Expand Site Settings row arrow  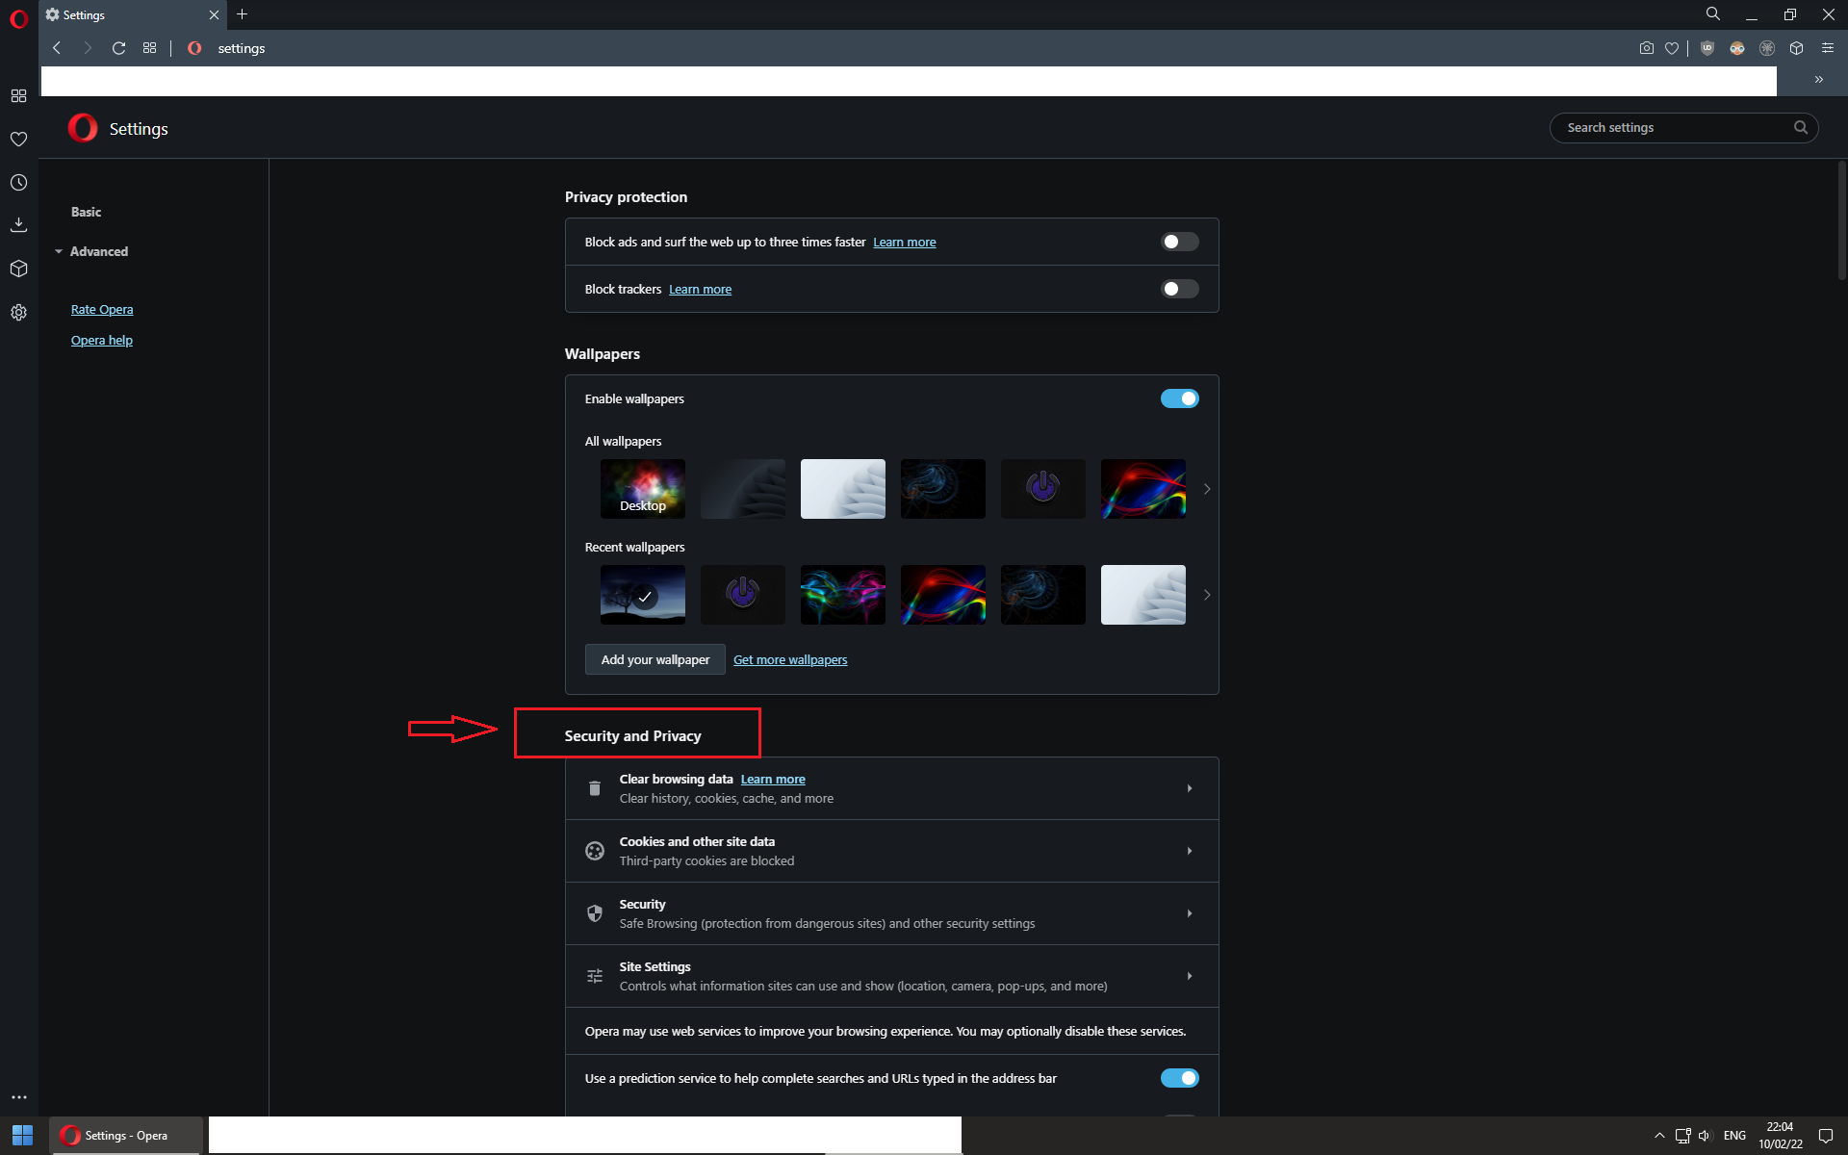1190,976
